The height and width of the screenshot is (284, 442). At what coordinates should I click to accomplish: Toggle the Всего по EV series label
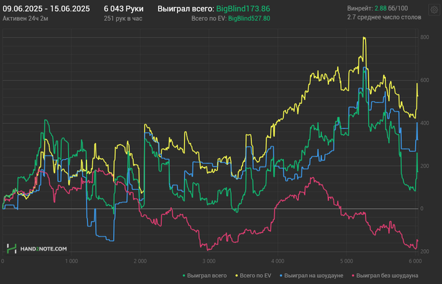click(x=256, y=275)
